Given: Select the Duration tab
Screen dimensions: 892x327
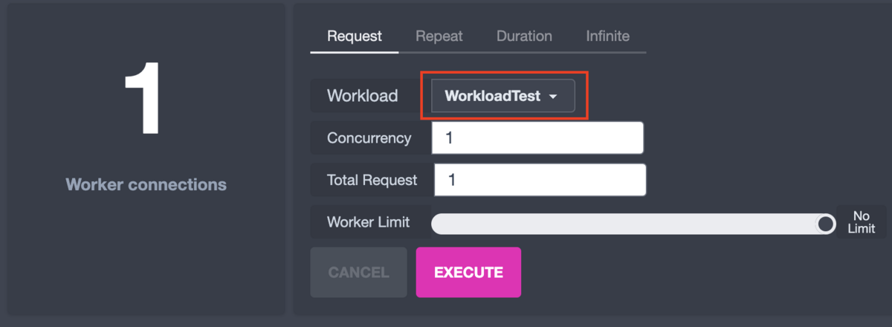Looking at the screenshot, I should tap(524, 36).
